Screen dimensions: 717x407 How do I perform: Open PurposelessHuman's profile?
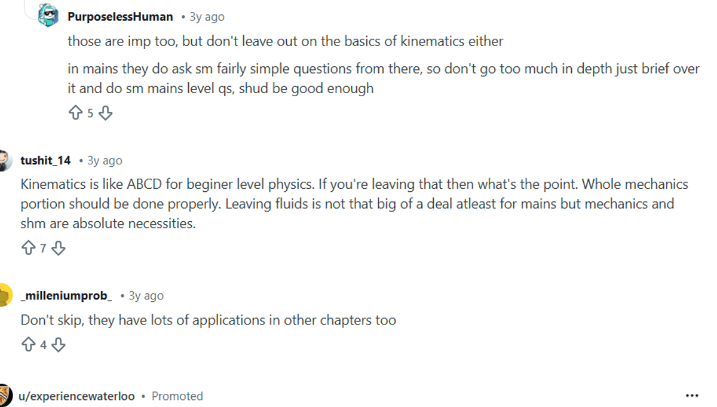pos(120,16)
